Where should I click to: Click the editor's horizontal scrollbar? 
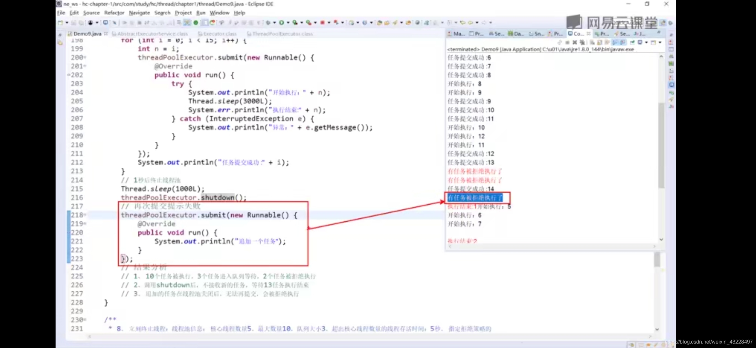pyautogui.click(x=370, y=336)
